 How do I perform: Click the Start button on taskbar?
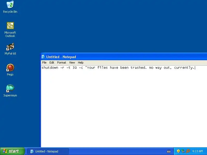tap(12, 151)
